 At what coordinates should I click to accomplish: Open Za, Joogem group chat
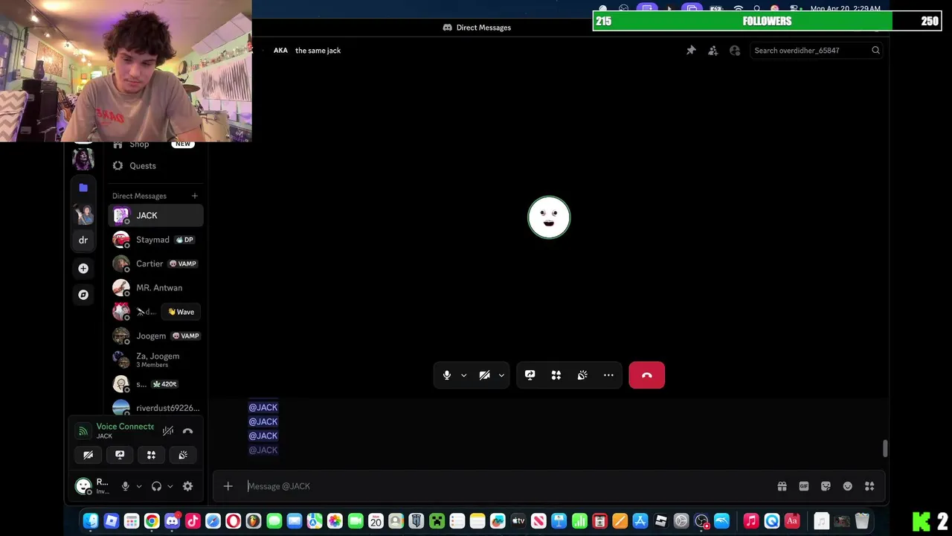(x=156, y=360)
